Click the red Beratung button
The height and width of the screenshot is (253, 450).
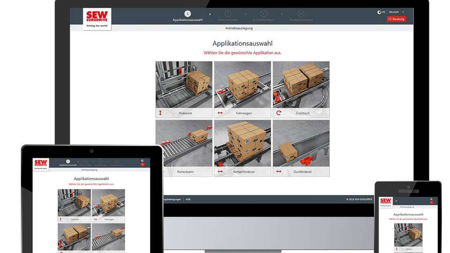(396, 19)
